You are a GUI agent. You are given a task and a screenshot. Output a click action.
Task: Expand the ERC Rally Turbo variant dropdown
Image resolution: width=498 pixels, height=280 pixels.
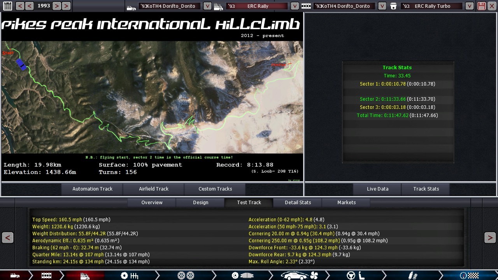(470, 6)
